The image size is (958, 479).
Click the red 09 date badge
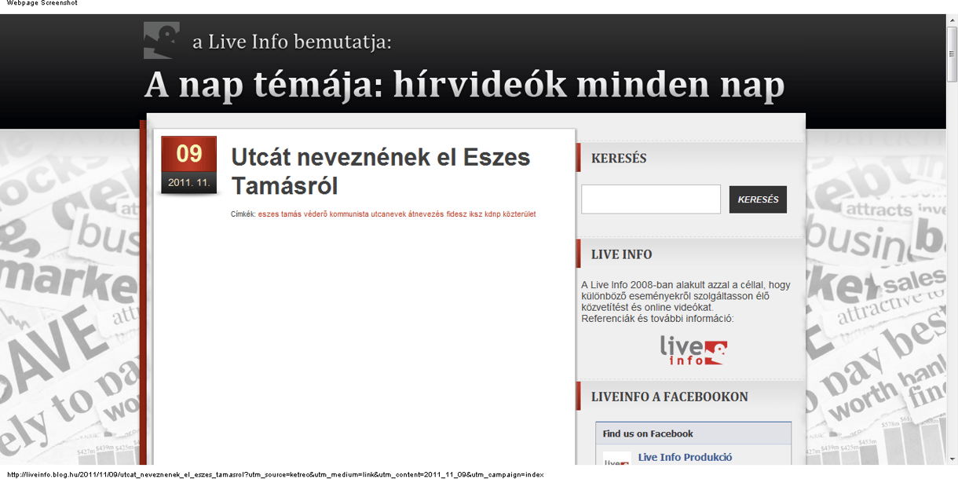(188, 154)
